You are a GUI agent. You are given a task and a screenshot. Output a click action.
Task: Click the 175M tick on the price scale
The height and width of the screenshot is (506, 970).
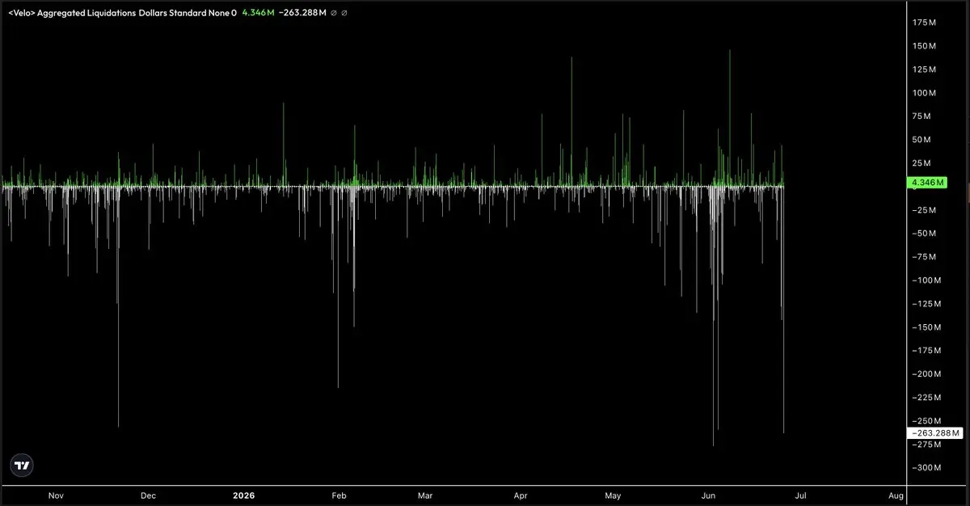click(x=925, y=23)
